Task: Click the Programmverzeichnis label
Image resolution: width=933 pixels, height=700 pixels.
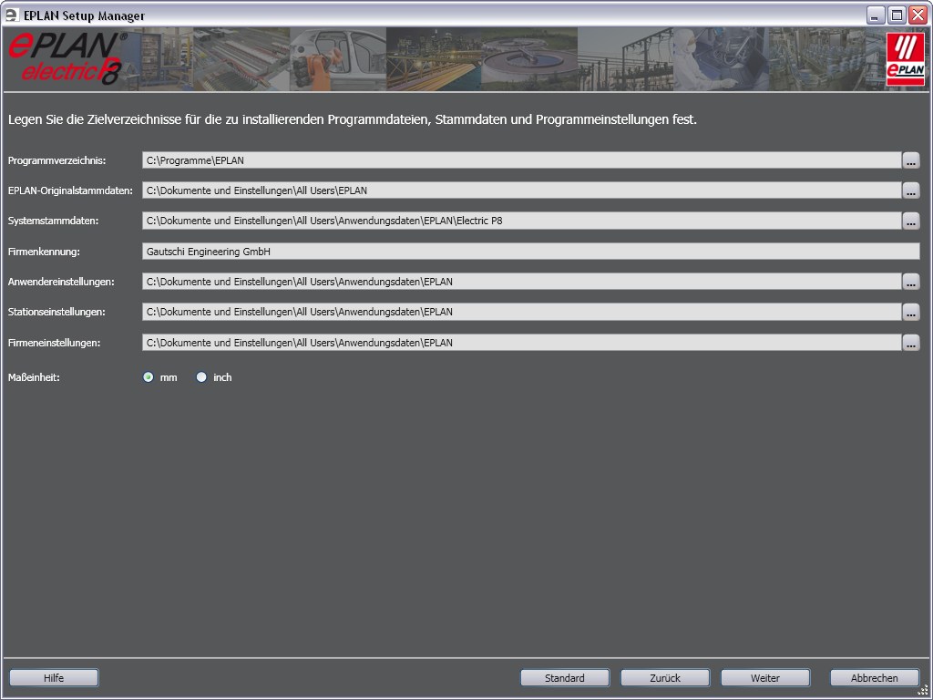Action: coord(57,160)
